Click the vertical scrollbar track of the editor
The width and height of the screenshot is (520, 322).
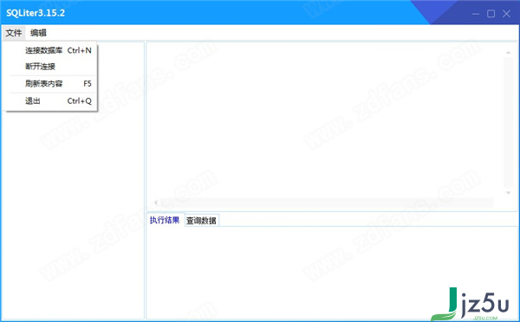pos(508,123)
